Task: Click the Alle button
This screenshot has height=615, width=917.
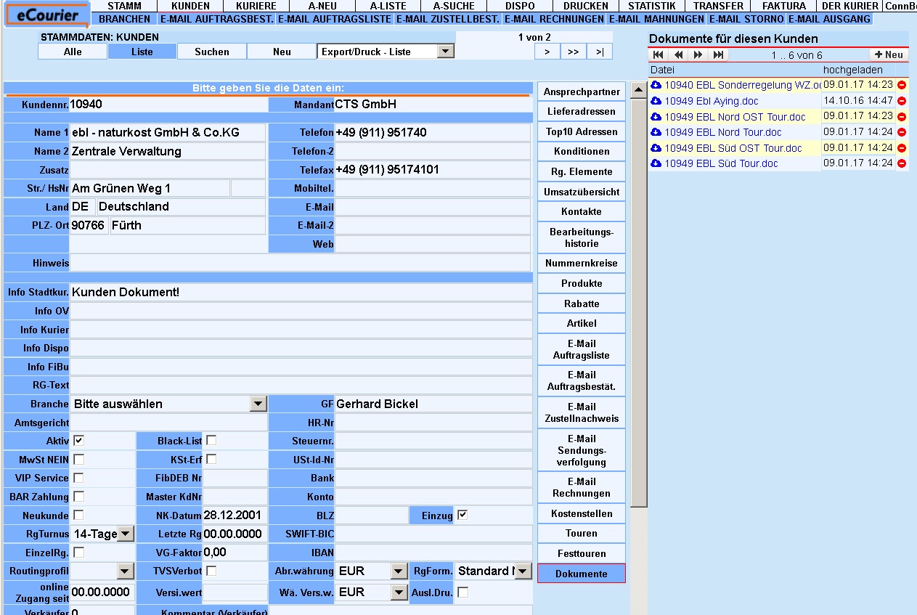Action: tap(73, 52)
